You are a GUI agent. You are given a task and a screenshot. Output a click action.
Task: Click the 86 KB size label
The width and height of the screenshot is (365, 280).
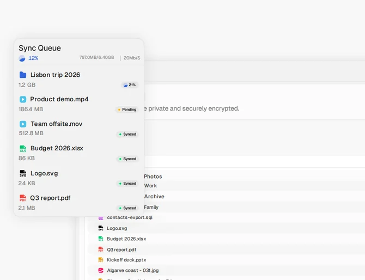27,159
